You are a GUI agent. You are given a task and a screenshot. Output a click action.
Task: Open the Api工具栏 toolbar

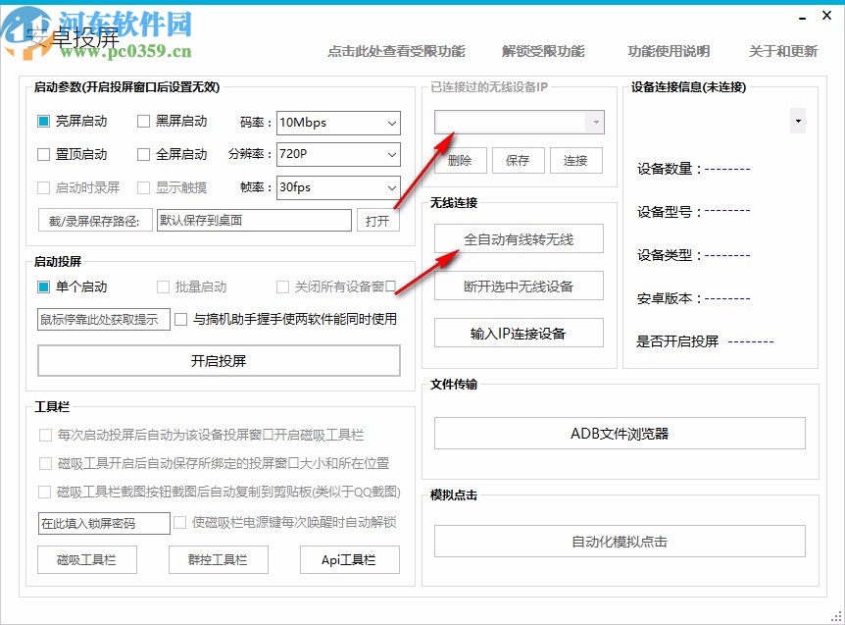coord(349,560)
